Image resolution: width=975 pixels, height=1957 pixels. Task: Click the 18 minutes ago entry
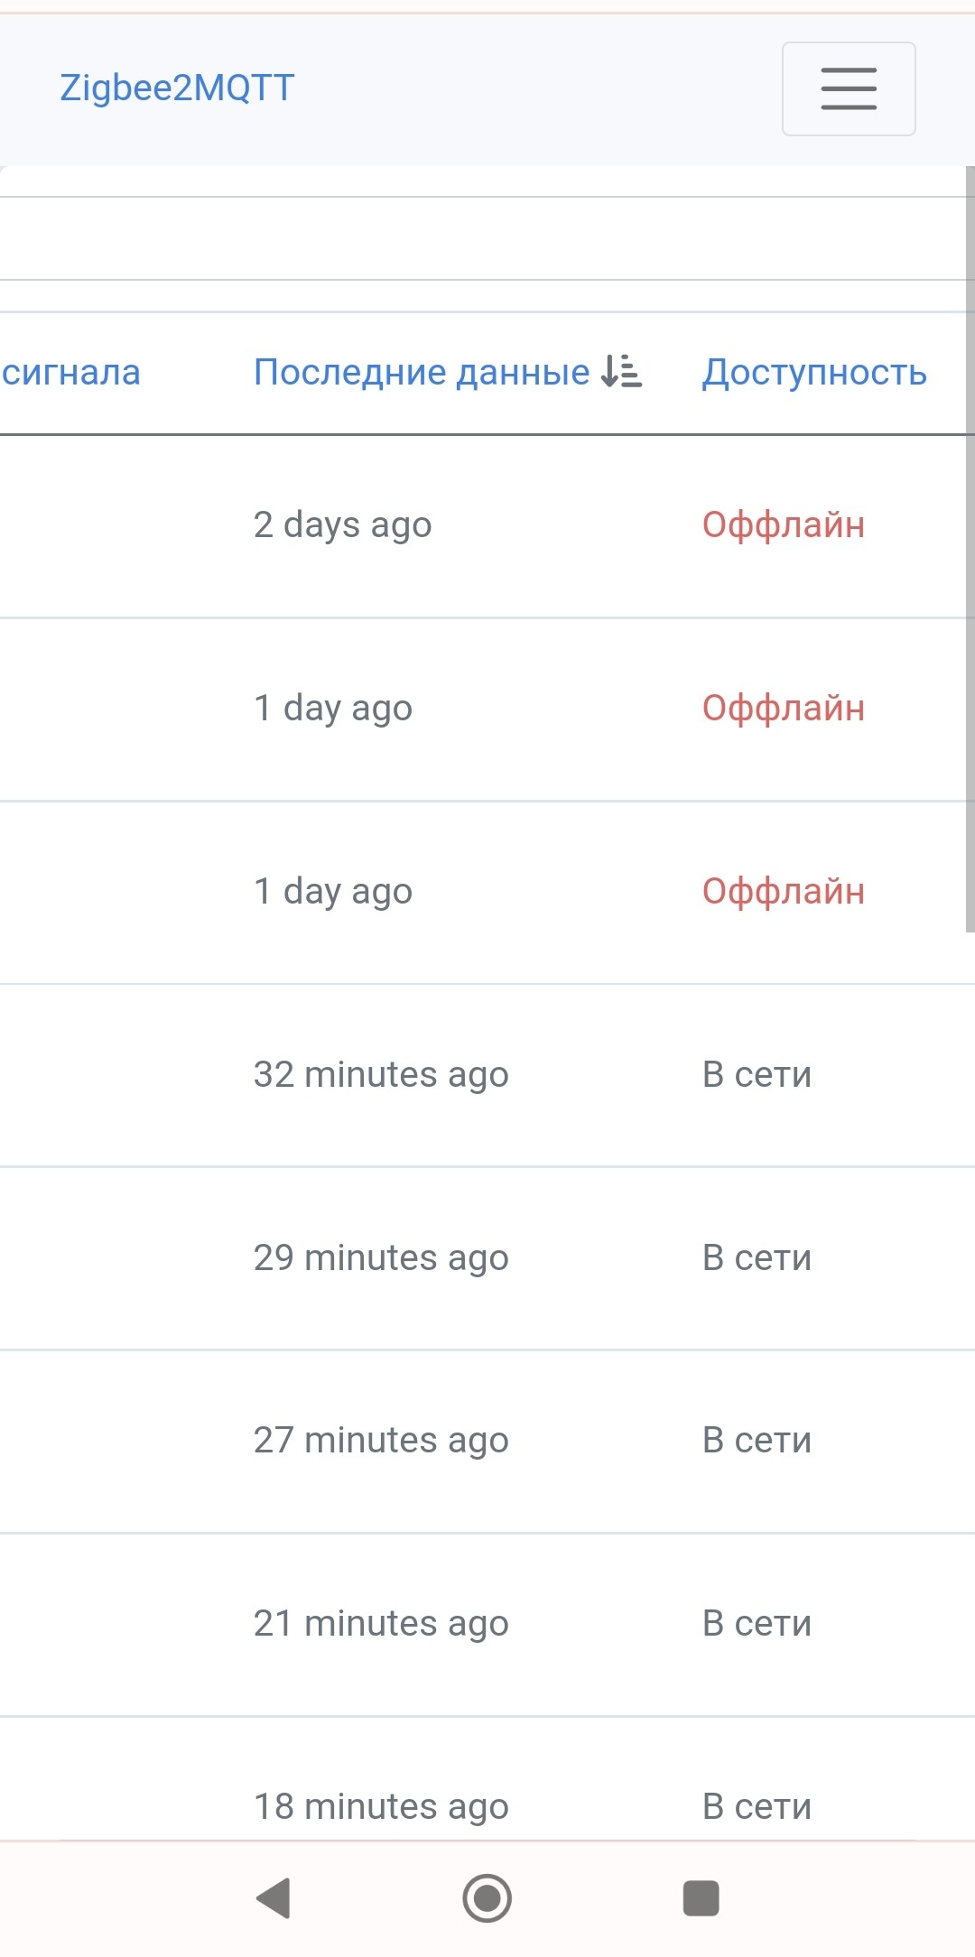pos(380,1805)
